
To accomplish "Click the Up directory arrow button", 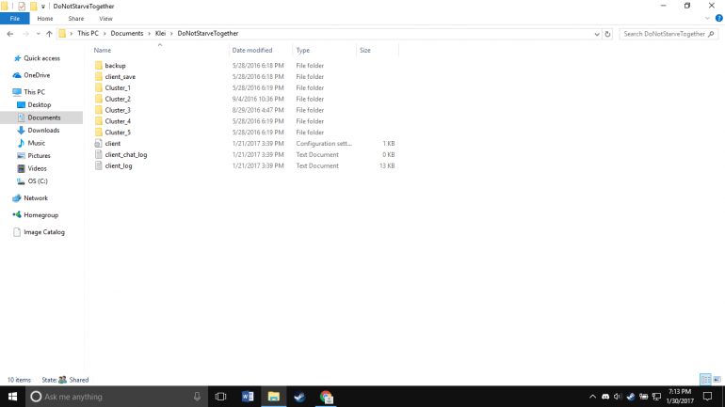I will coord(49,34).
